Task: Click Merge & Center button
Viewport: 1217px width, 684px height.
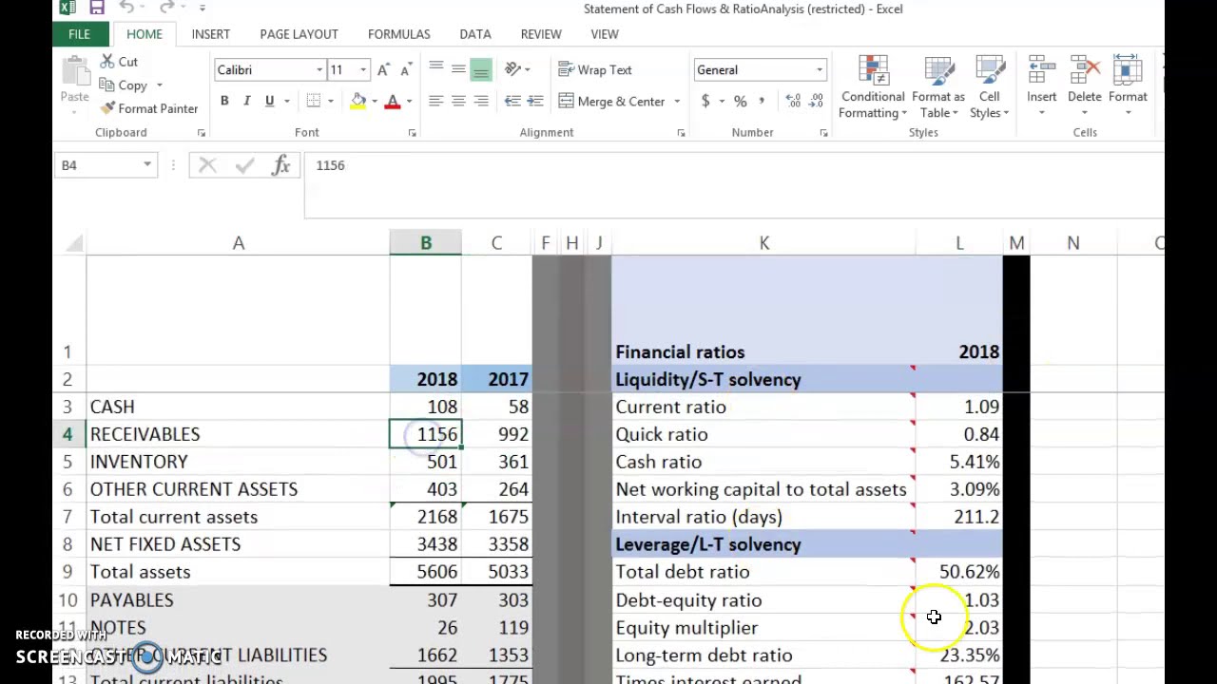Action: point(611,101)
